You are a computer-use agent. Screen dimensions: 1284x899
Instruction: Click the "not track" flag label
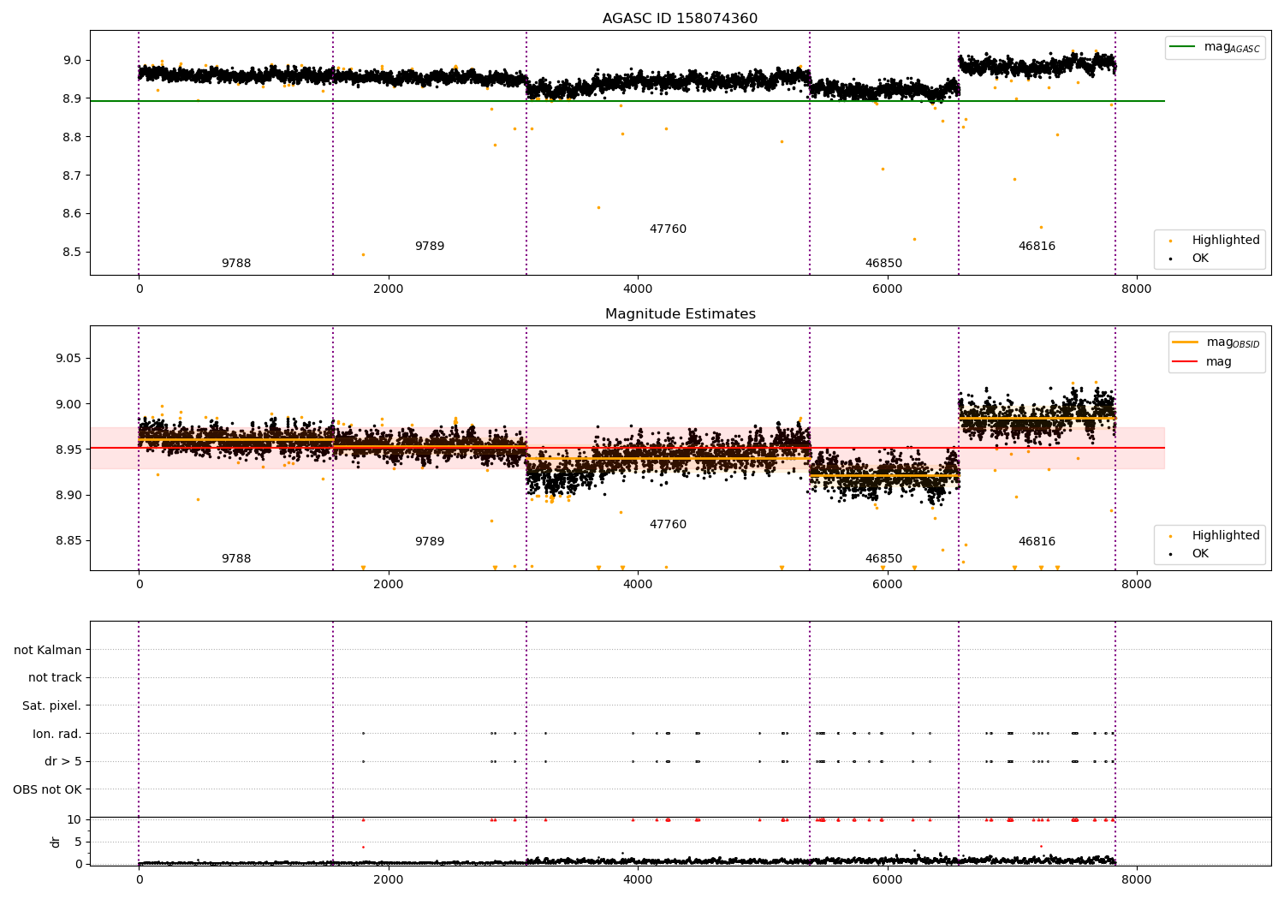click(x=55, y=678)
